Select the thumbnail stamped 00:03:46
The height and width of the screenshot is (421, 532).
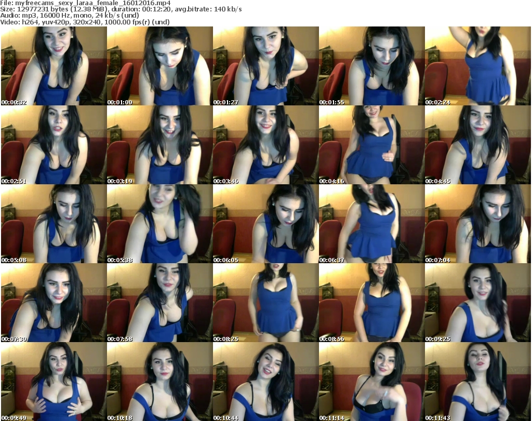[266, 145]
